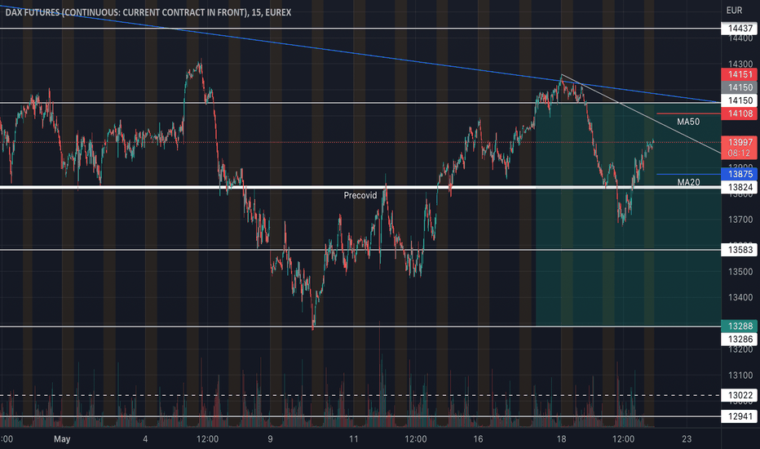Viewport: 760px width, 449px height.
Task: Click the 14300 price scale tick
Action: [740, 64]
